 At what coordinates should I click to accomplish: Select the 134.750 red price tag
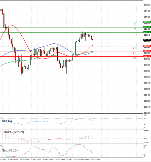point(147,56)
